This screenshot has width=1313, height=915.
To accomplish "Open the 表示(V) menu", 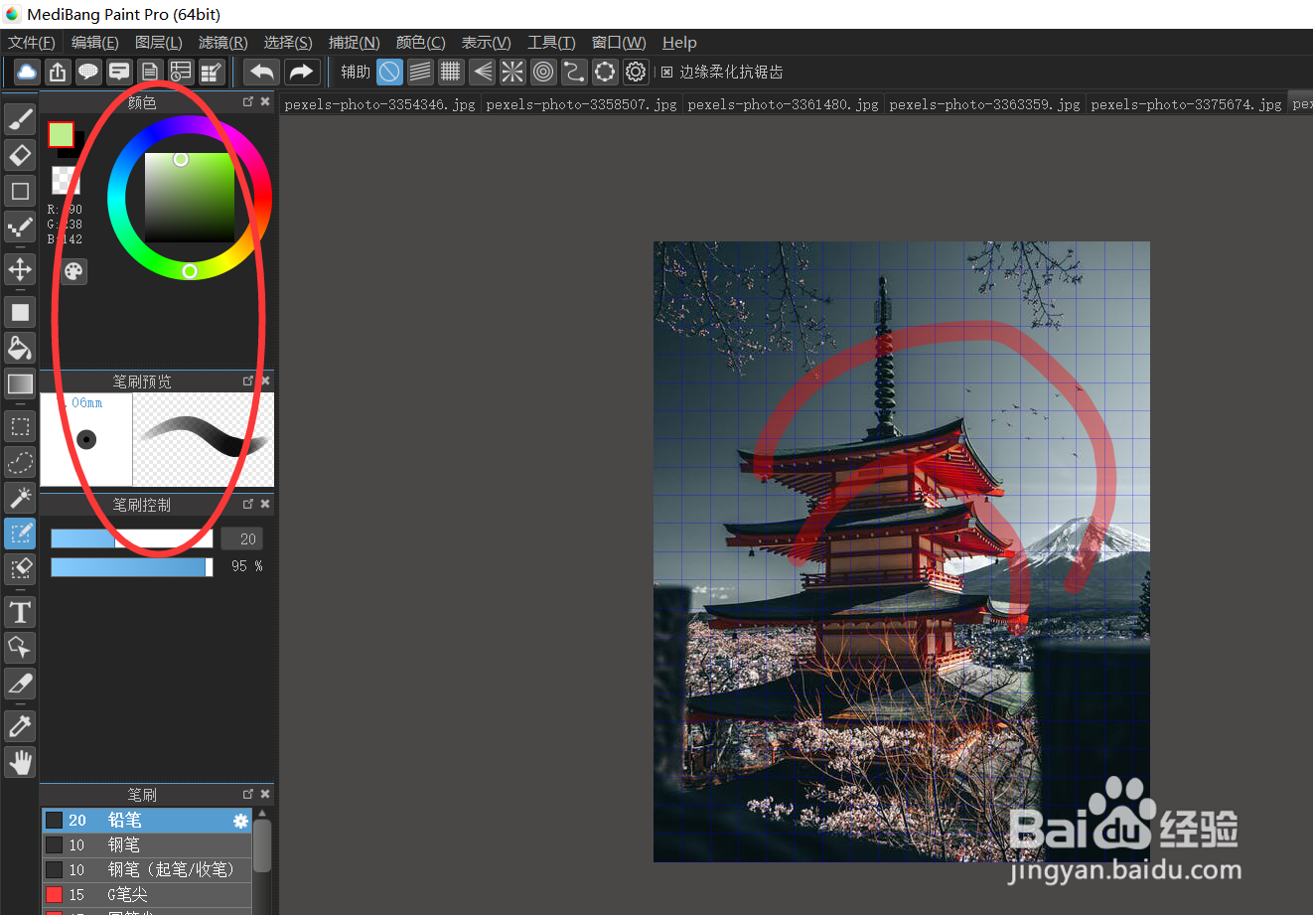I will (487, 43).
